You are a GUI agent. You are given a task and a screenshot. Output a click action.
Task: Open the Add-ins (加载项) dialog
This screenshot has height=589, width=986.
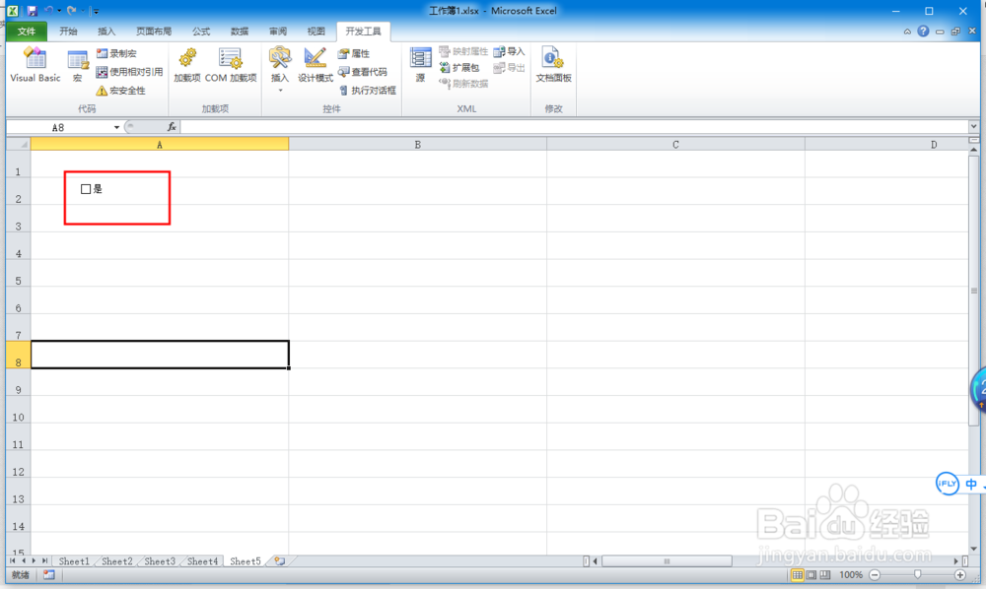186,65
